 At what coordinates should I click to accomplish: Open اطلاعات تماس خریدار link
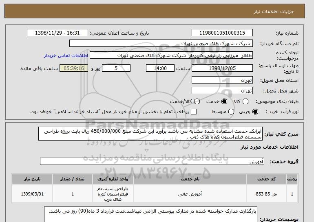[x=66, y=55]
